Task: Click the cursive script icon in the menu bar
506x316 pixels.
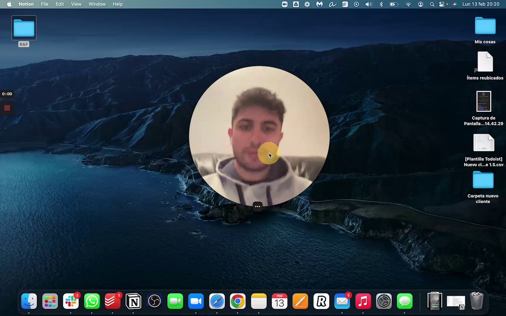Action: click(x=332, y=4)
